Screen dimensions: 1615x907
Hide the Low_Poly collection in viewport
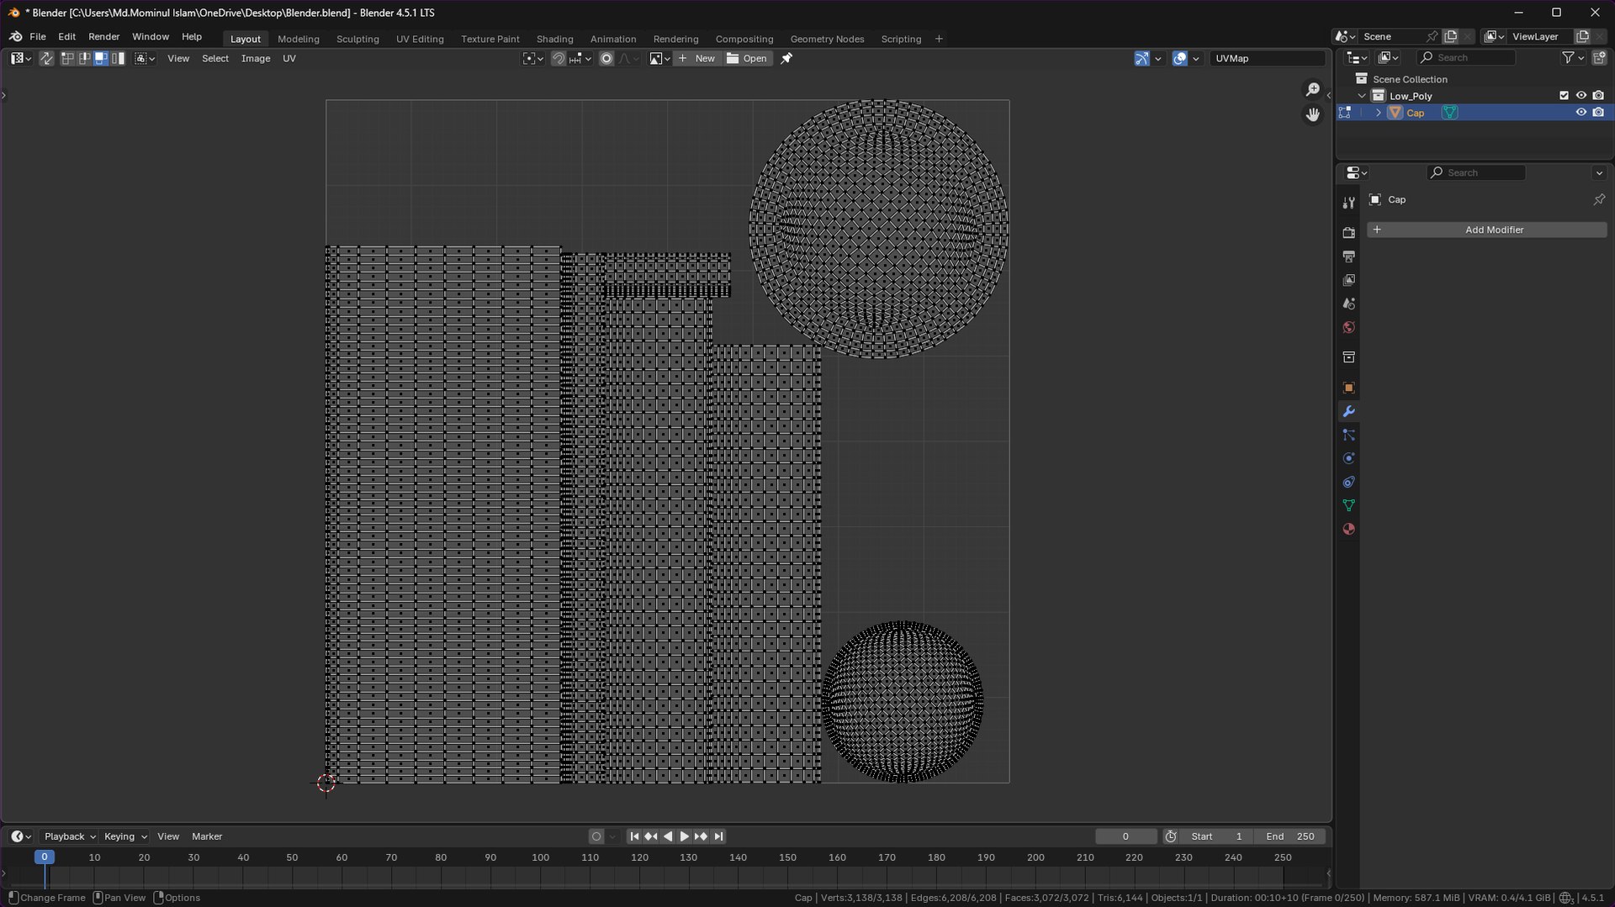[1581, 96]
